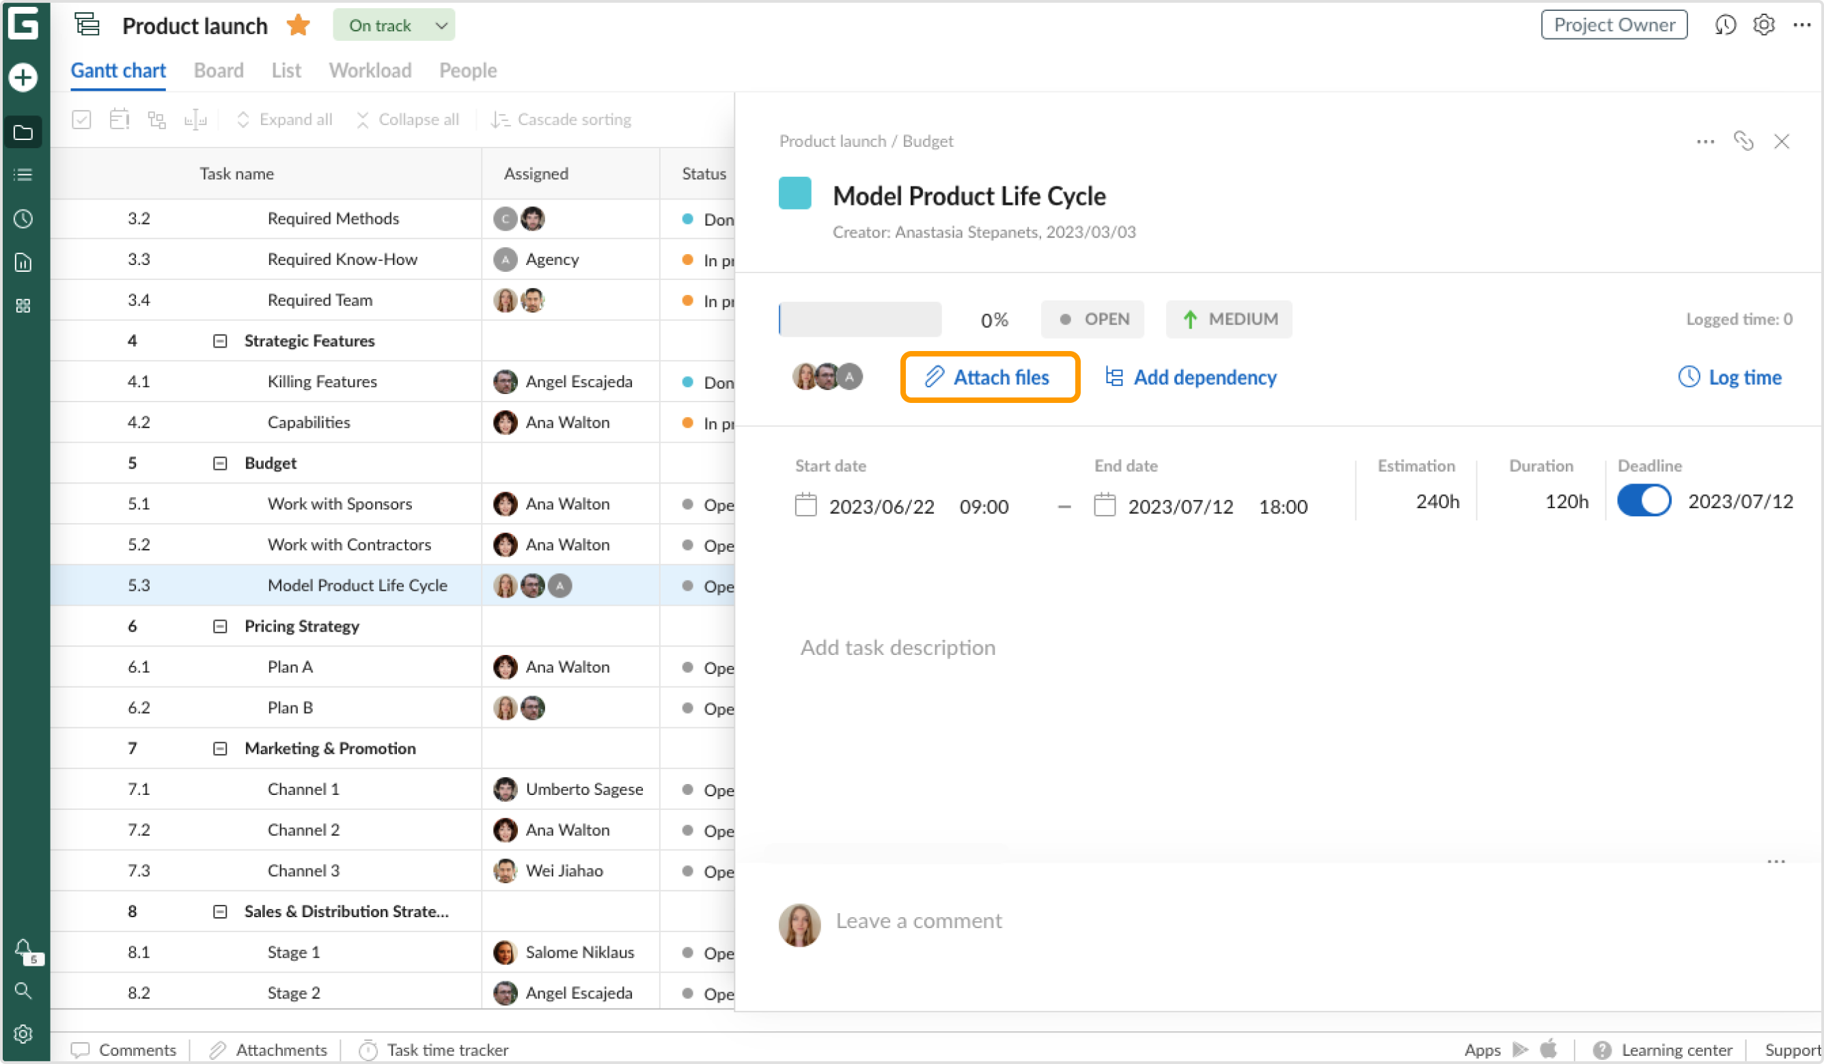Click the Attach files button

(x=989, y=377)
